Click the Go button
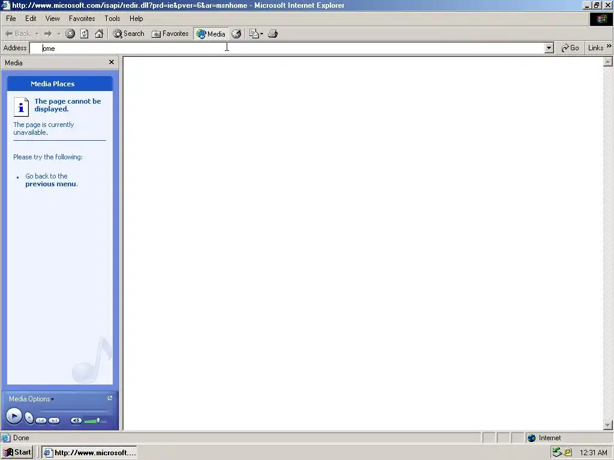614x460 pixels. [x=570, y=48]
